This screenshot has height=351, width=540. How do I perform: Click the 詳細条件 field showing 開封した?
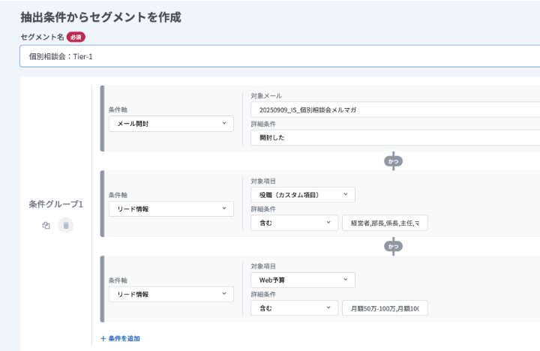394,137
